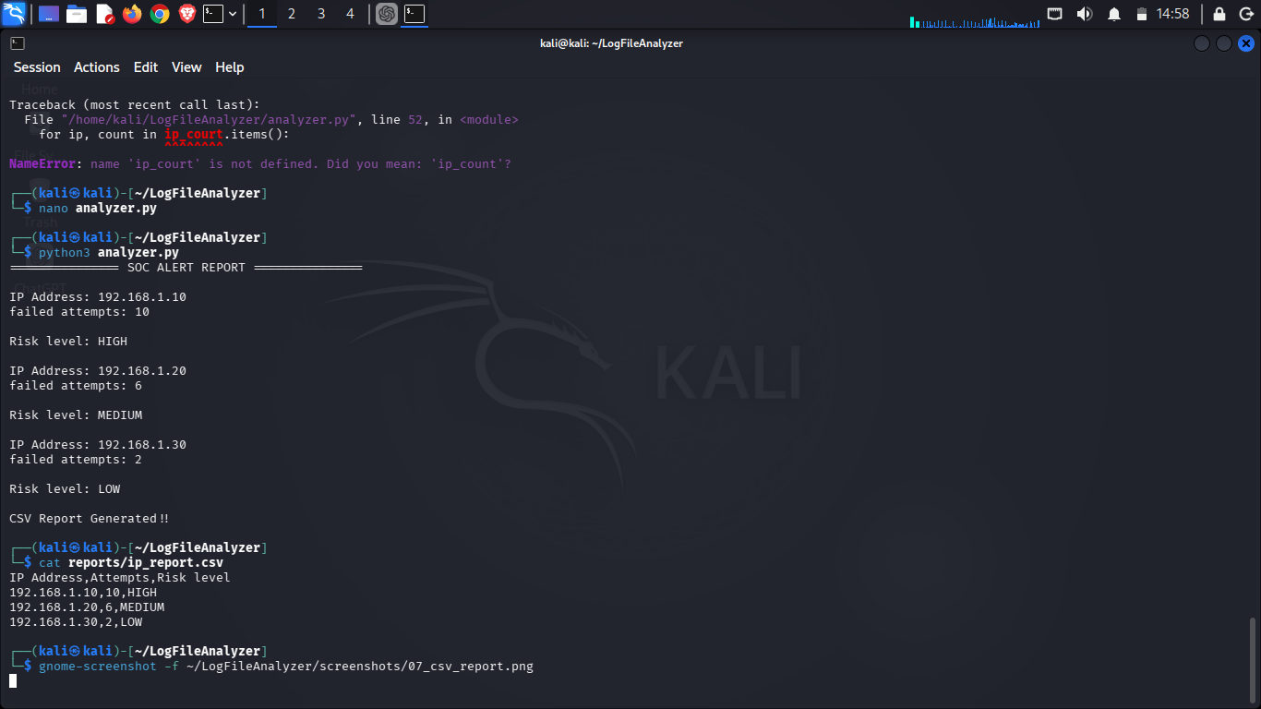This screenshot has height=709, width=1261.
Task: Click "Risk level: HIGH" line
Action: tap(68, 342)
